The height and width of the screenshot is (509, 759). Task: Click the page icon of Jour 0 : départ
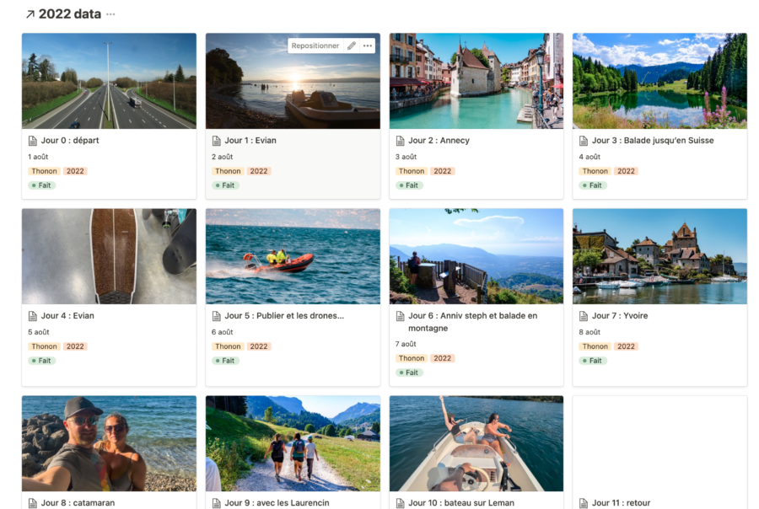[32, 141]
